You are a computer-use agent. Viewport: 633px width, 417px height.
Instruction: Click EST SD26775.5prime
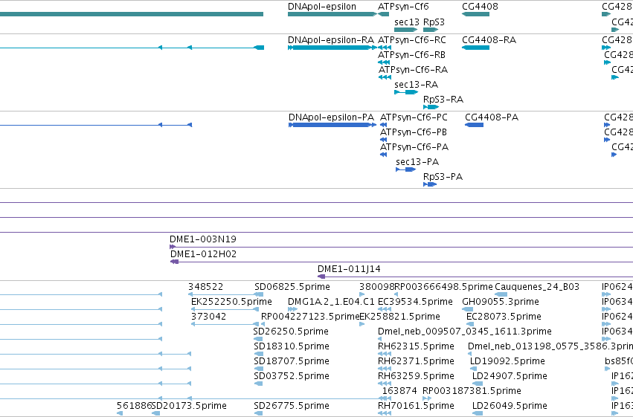pos(292,407)
